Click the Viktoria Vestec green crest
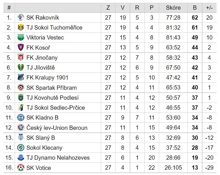Image resolution: width=220 pixels, height=175 pixels. (x=21, y=37)
